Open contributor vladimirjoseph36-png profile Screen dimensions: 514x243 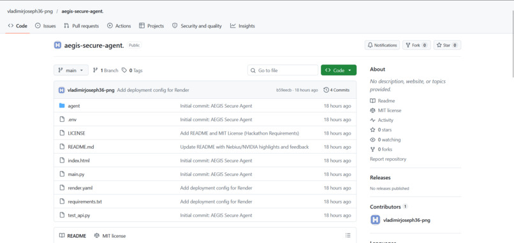click(x=407, y=221)
